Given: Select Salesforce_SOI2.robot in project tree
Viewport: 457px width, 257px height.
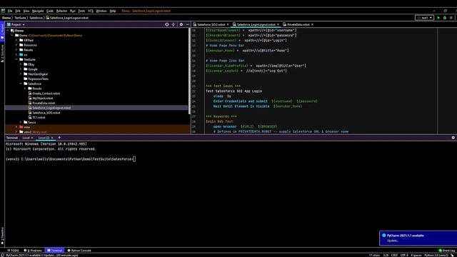Looking at the screenshot, I should click(46, 113).
